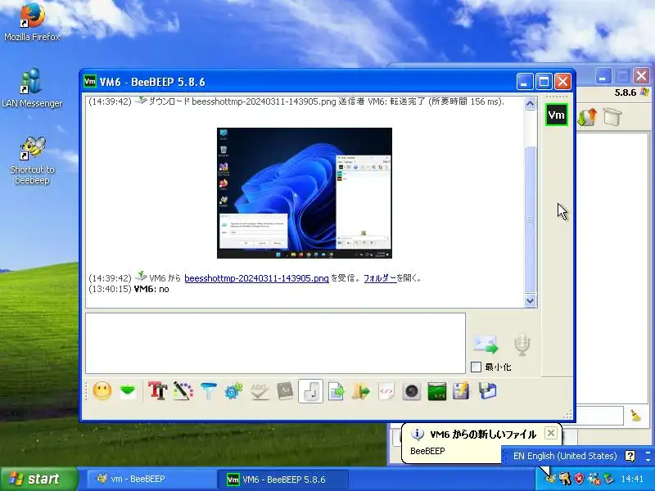Click the keys tray icon
Viewport: 655px width, 491px height.
pyautogui.click(x=565, y=479)
